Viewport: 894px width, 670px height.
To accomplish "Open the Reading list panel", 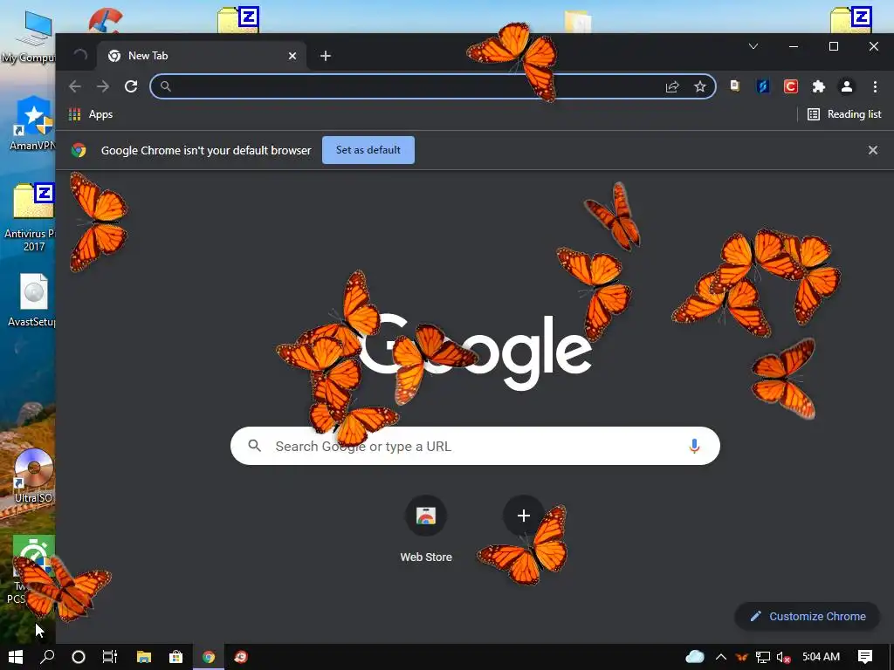I will [x=844, y=114].
